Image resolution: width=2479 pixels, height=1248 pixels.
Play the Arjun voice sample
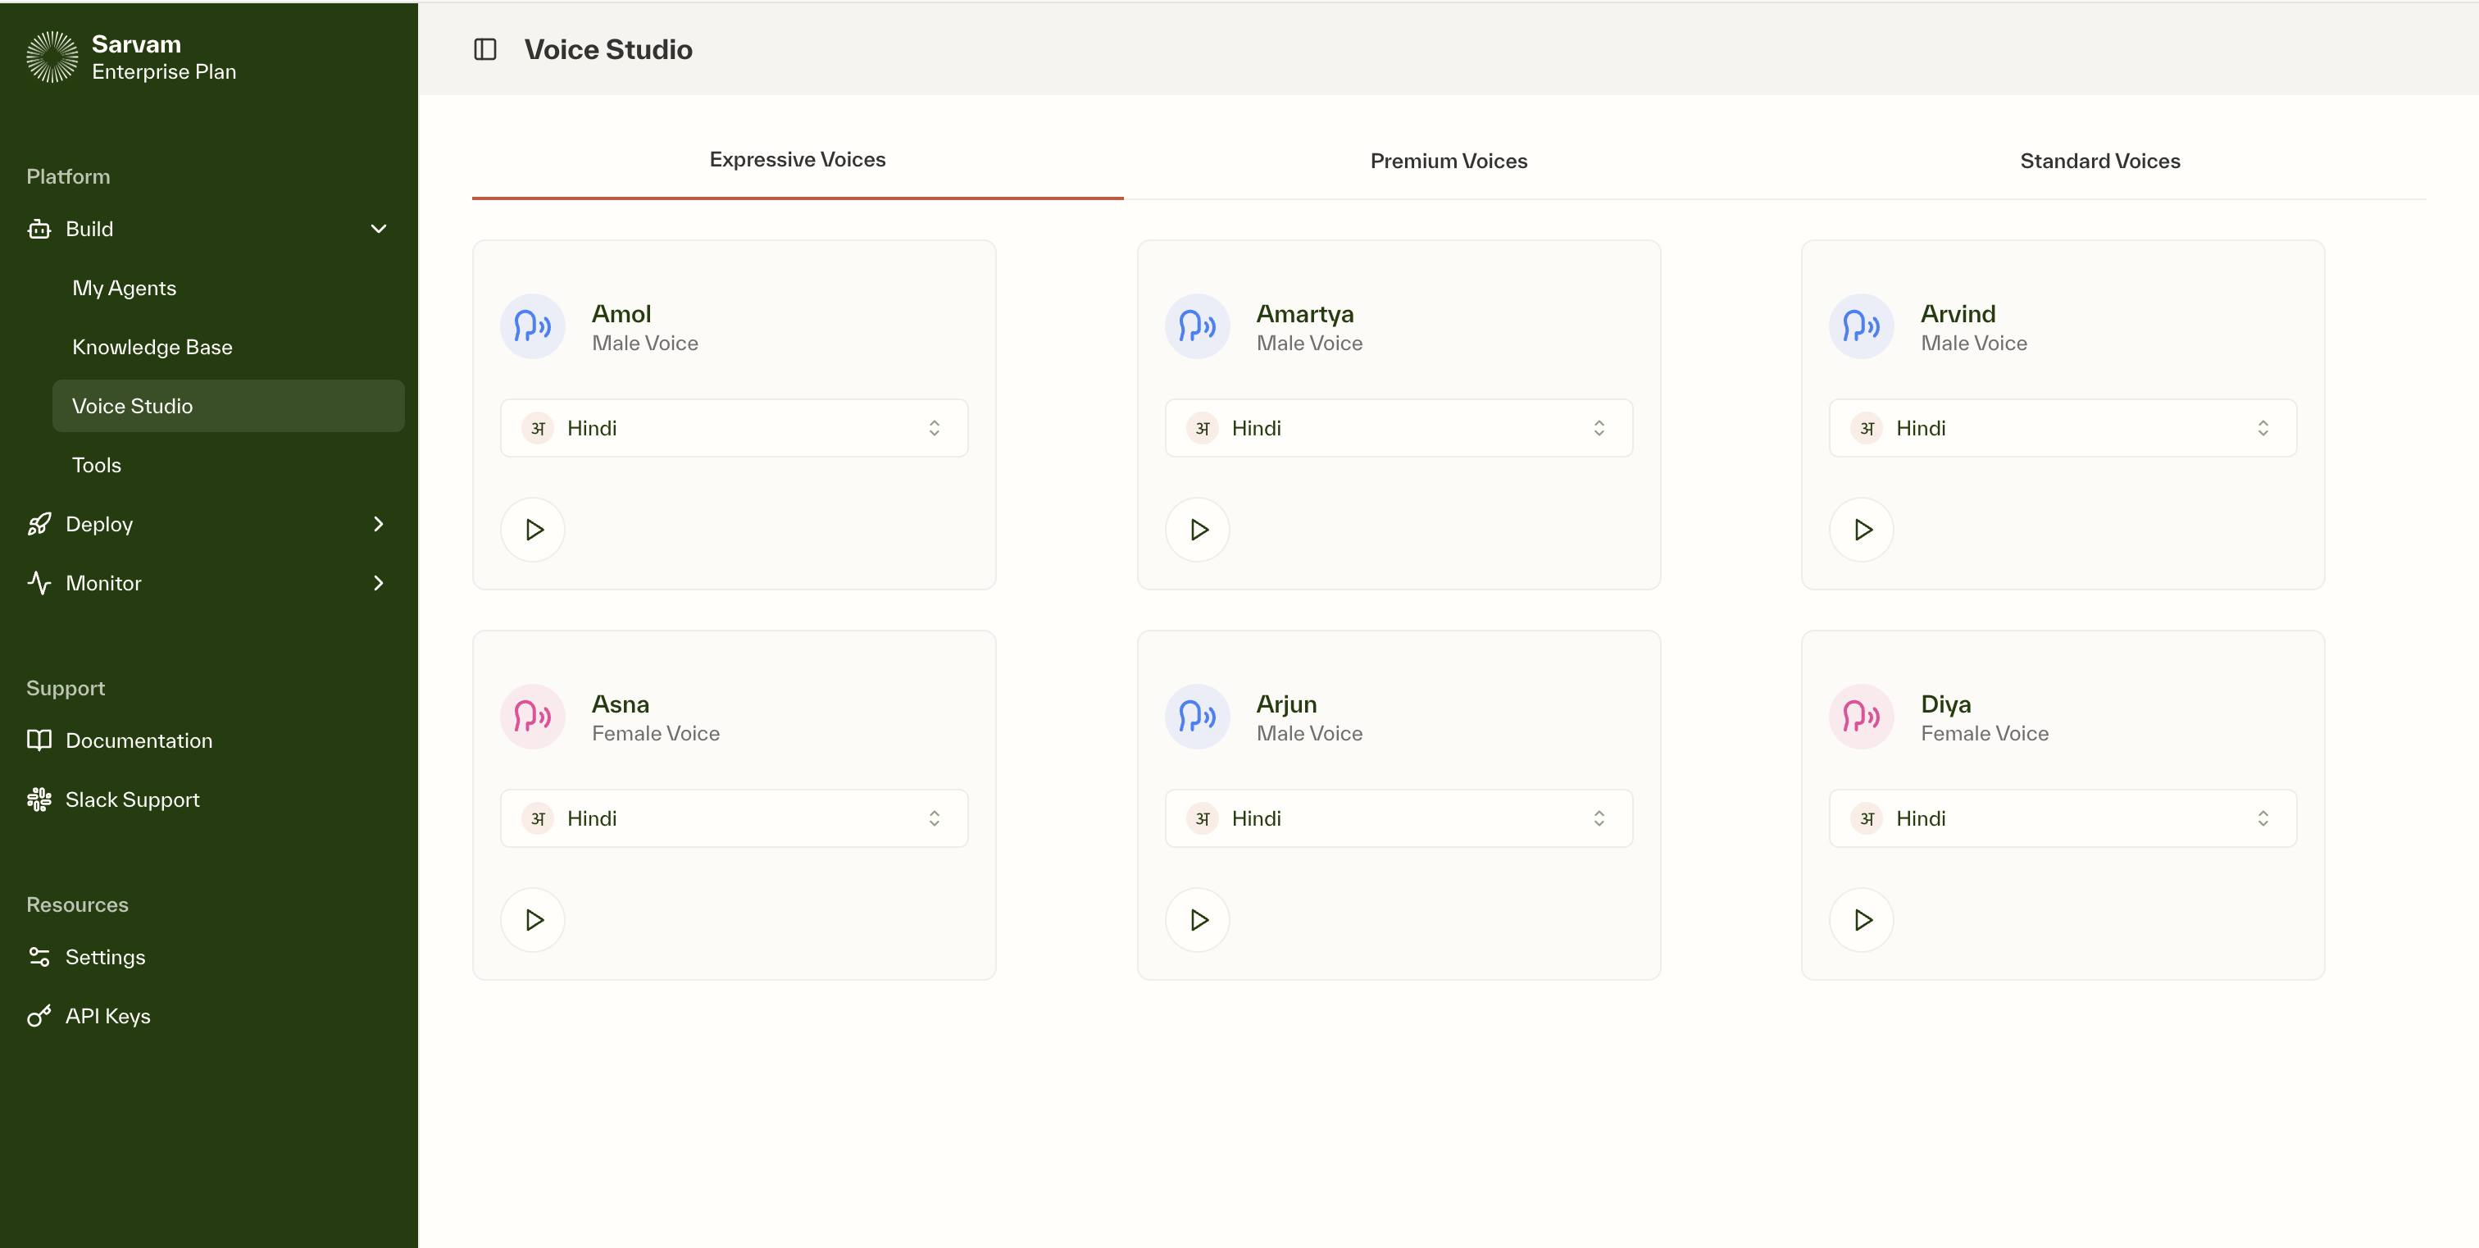tap(1199, 920)
